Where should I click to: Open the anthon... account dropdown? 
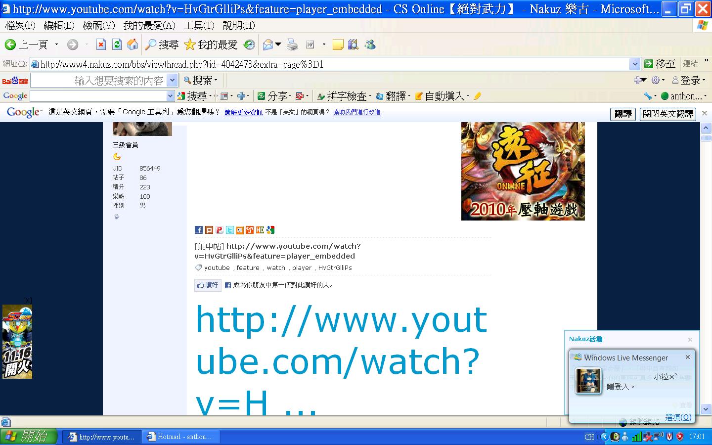coord(684,96)
